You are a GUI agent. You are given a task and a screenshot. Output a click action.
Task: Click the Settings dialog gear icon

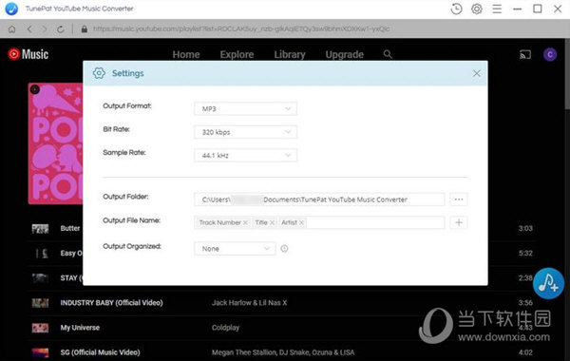click(99, 73)
